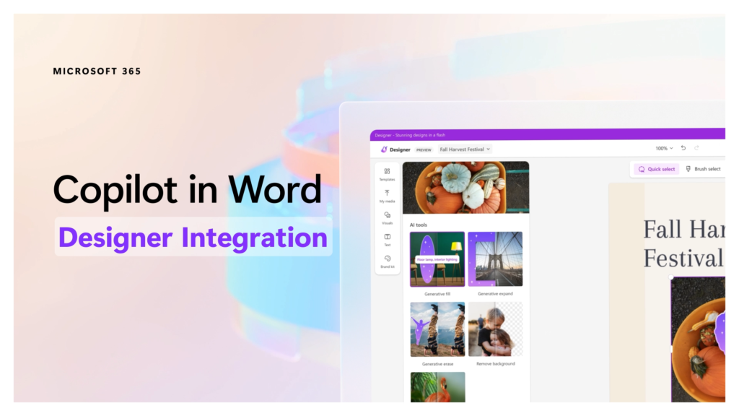The height and width of the screenshot is (416, 739).
Task: Open the Text sidebar panel
Action: [x=387, y=240]
